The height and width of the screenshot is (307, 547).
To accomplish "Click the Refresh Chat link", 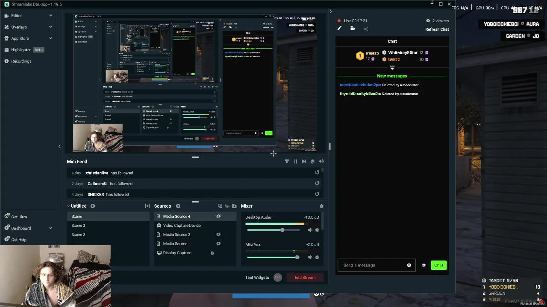I will [x=437, y=29].
